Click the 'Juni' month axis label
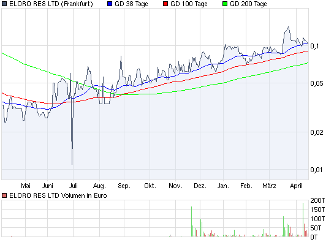 pos(48,186)
